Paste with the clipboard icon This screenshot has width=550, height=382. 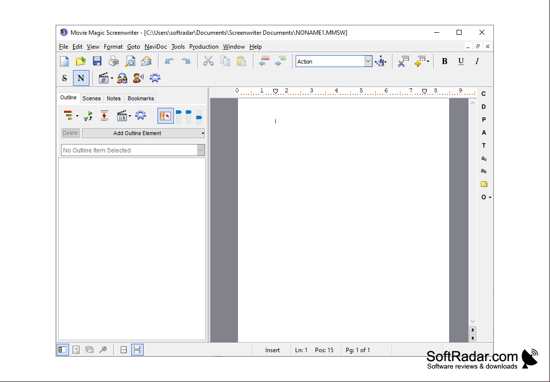pyautogui.click(x=241, y=62)
